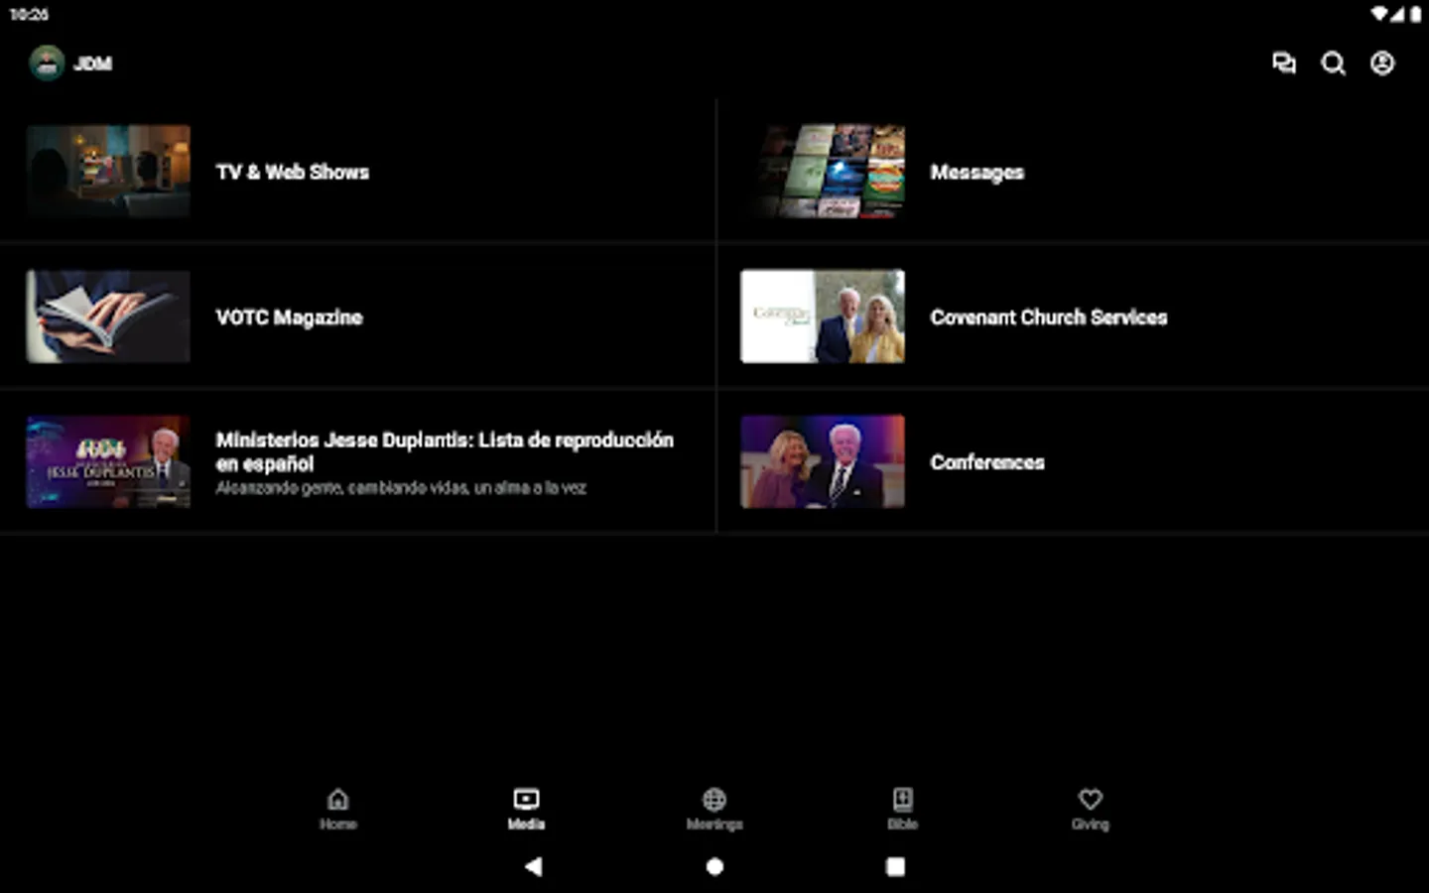
Task: Go to the Home tab
Action: 338,809
